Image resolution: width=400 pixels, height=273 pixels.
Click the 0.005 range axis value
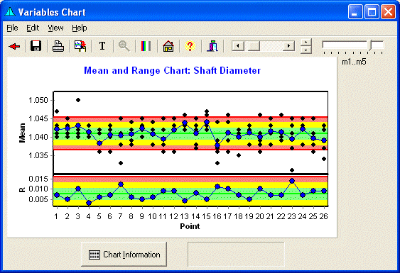tap(38, 199)
